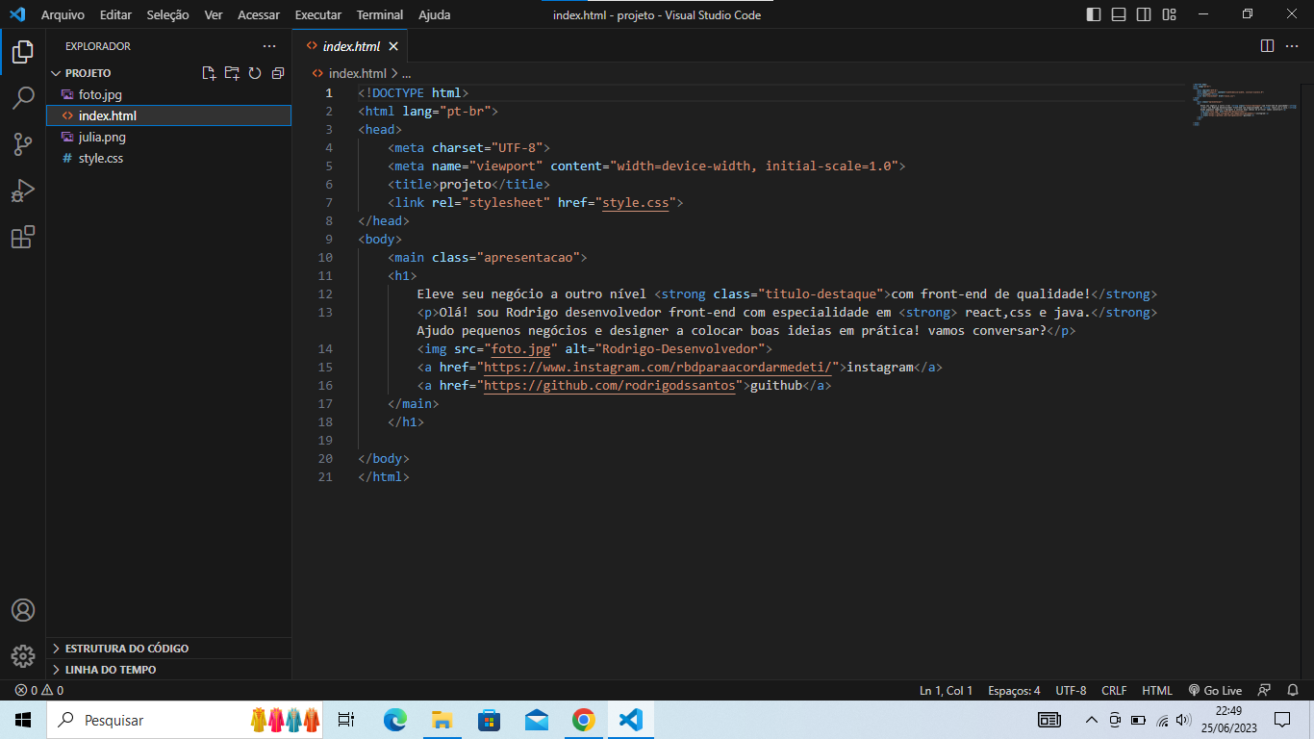Open foto.jpg in Explorer
This screenshot has width=1314, height=739.
coord(168,94)
